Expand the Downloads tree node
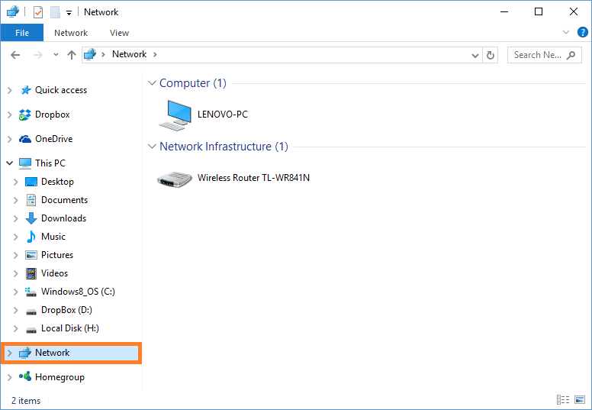Image resolution: width=592 pixels, height=410 pixels. (x=15, y=218)
